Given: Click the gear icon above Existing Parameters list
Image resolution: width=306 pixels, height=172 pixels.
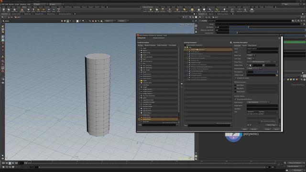Looking at the screenshot, I should tap(231, 43).
